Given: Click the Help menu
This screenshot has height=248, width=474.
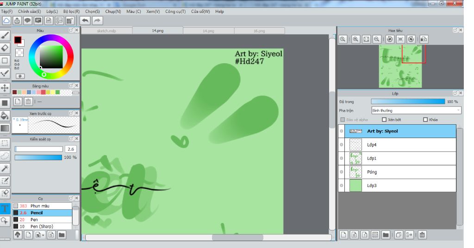Looking at the screenshot, I should (x=219, y=12).
